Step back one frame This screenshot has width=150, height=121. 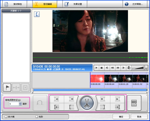pos(107,68)
